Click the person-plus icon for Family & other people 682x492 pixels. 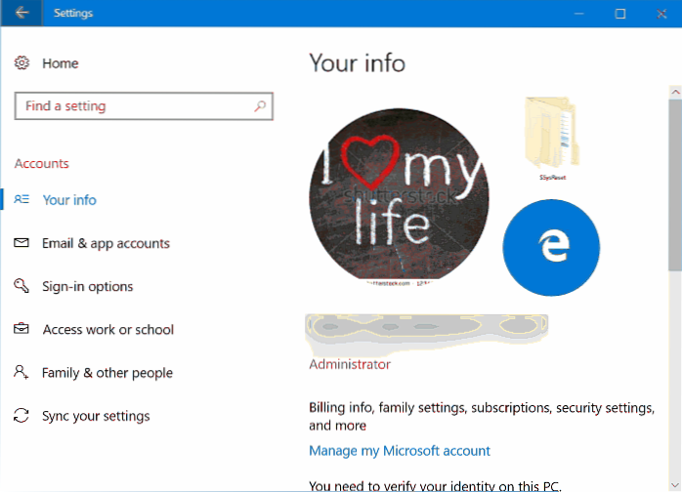coord(22,373)
